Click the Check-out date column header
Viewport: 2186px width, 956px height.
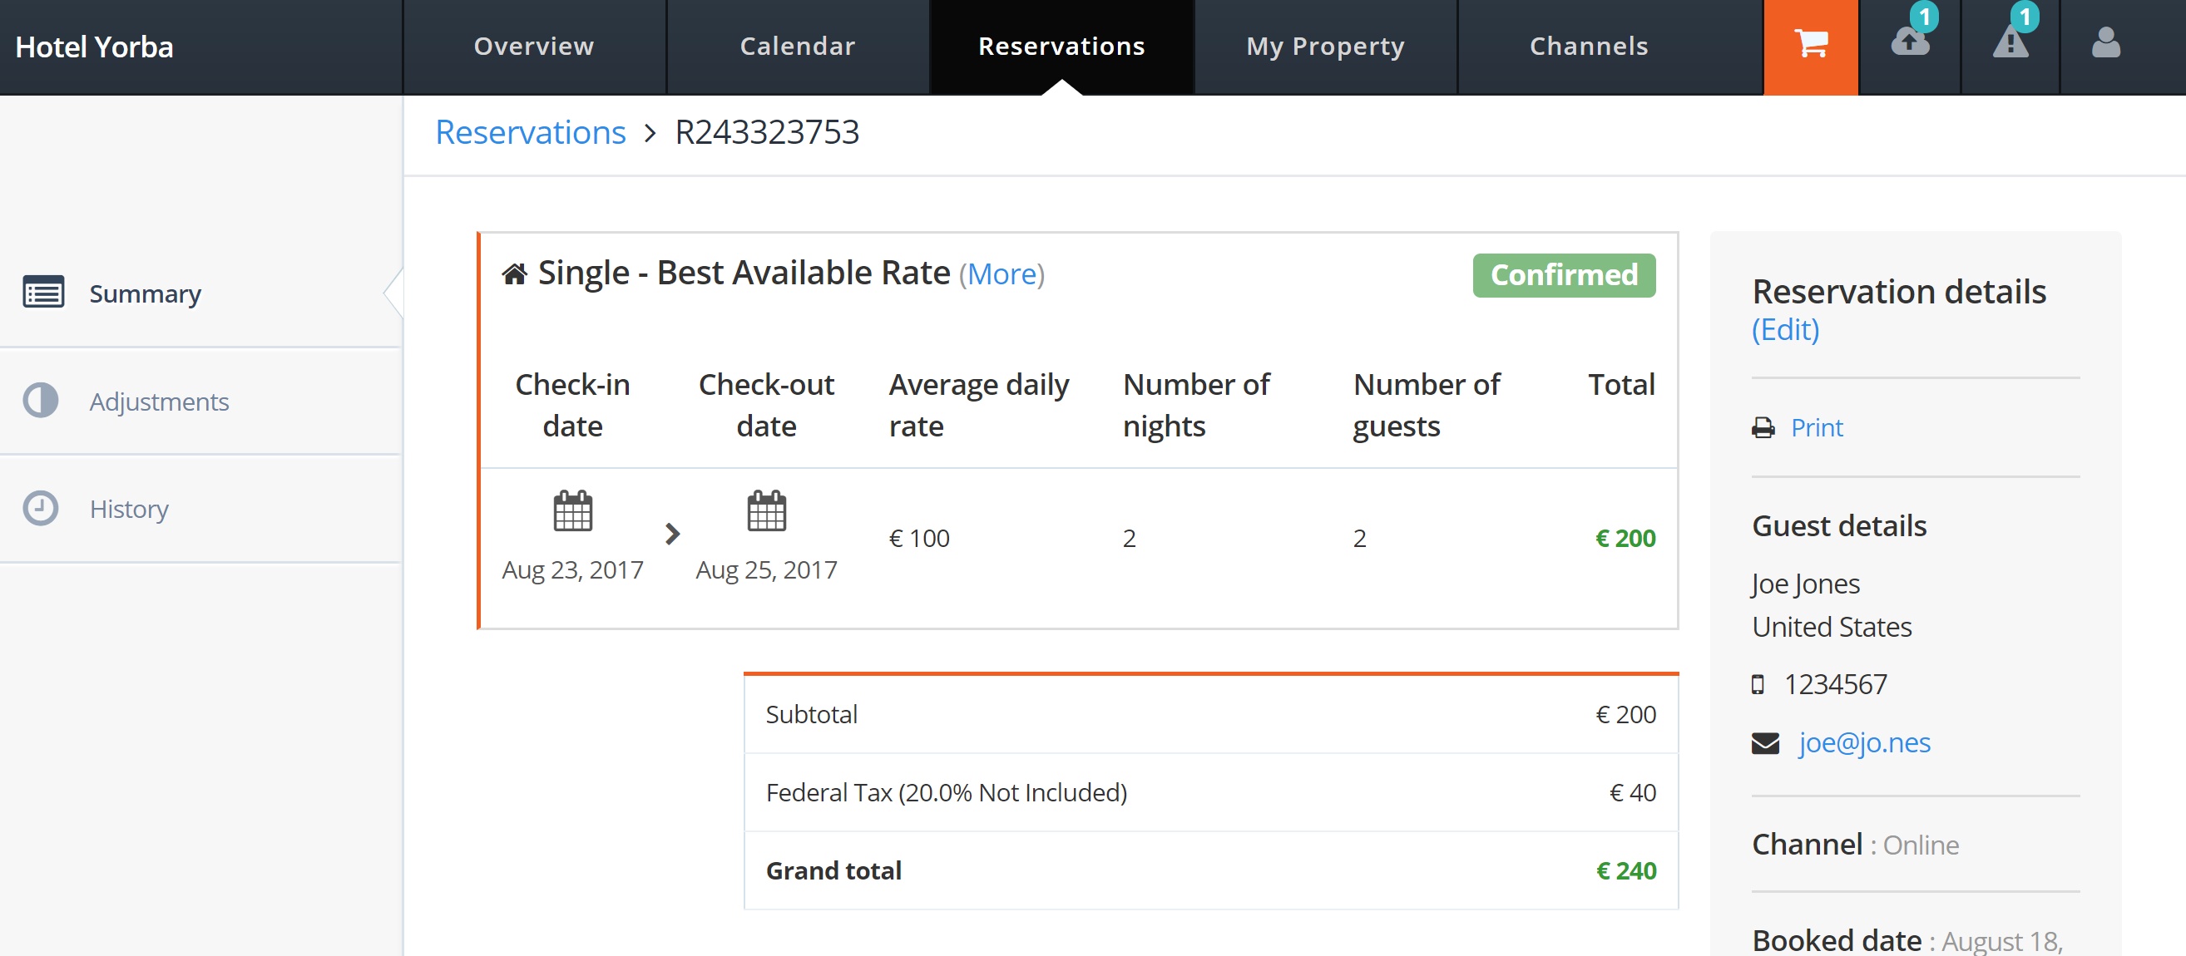(x=766, y=405)
